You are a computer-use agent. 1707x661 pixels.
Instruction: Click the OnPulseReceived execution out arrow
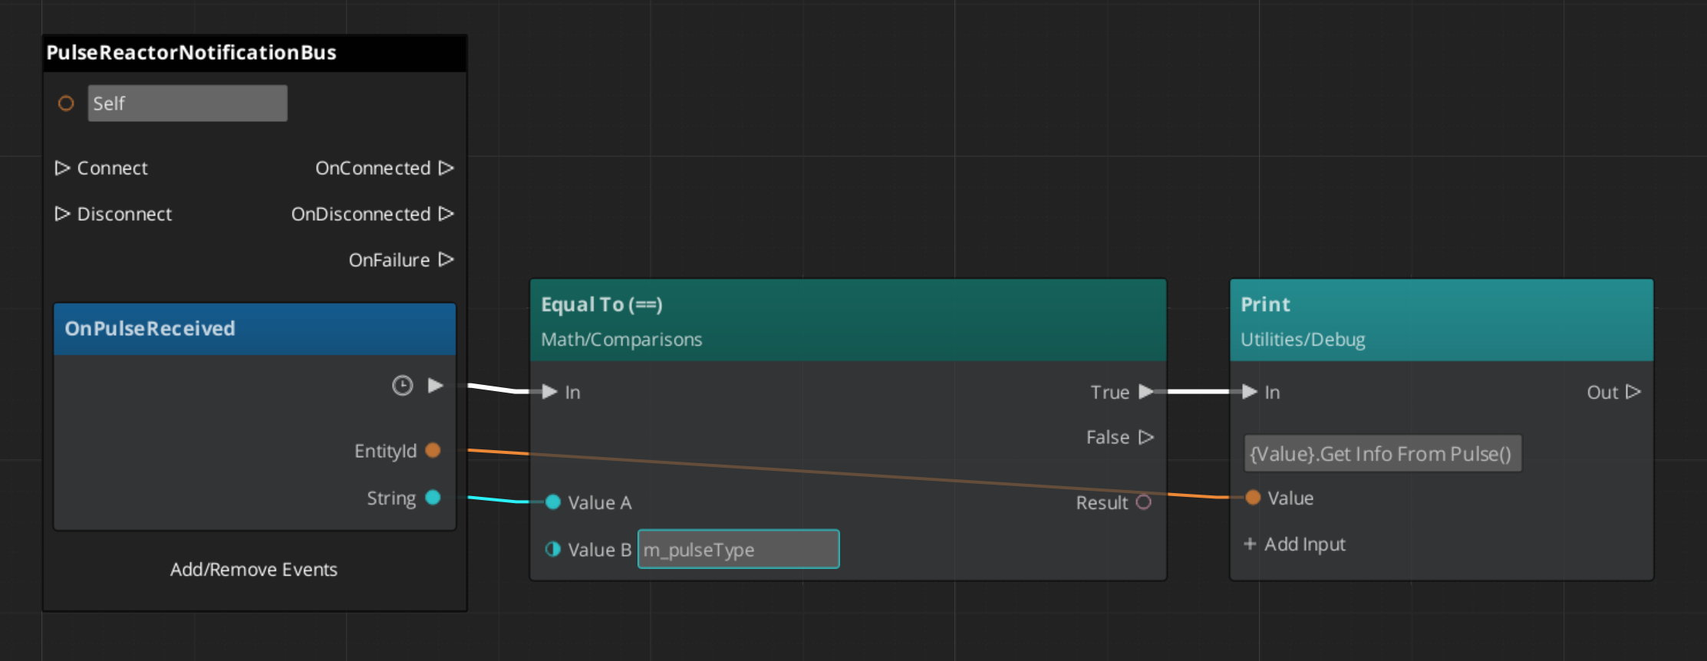[x=436, y=385]
